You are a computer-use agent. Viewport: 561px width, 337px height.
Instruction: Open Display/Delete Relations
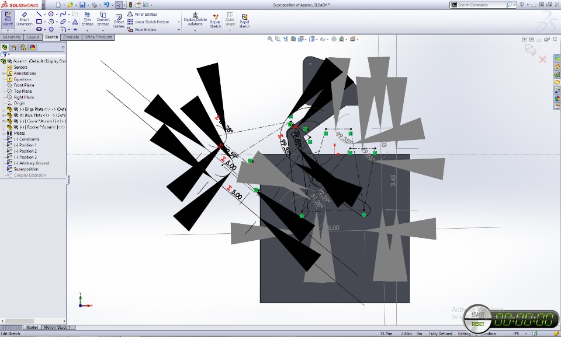(x=195, y=19)
